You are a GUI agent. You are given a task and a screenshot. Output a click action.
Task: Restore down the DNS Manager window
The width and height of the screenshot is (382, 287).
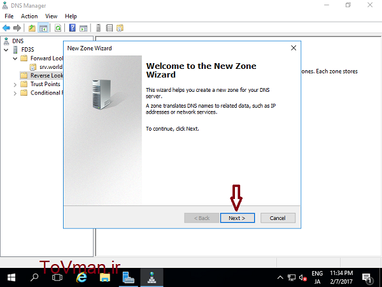[348, 5]
